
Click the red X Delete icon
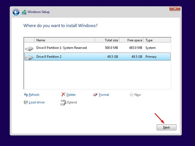(63, 95)
